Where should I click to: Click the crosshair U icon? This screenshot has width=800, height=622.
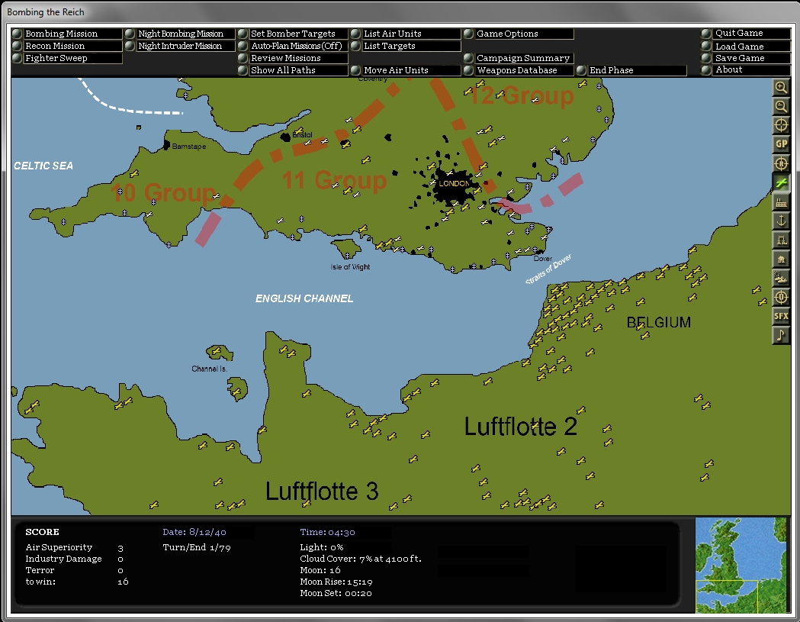tap(781, 297)
